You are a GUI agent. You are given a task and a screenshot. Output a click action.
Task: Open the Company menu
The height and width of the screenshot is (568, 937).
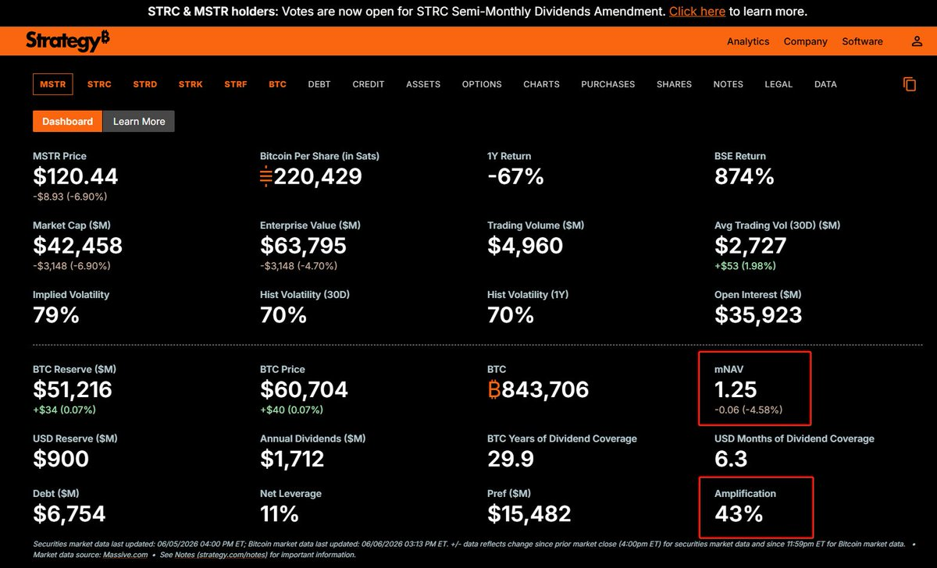(805, 41)
